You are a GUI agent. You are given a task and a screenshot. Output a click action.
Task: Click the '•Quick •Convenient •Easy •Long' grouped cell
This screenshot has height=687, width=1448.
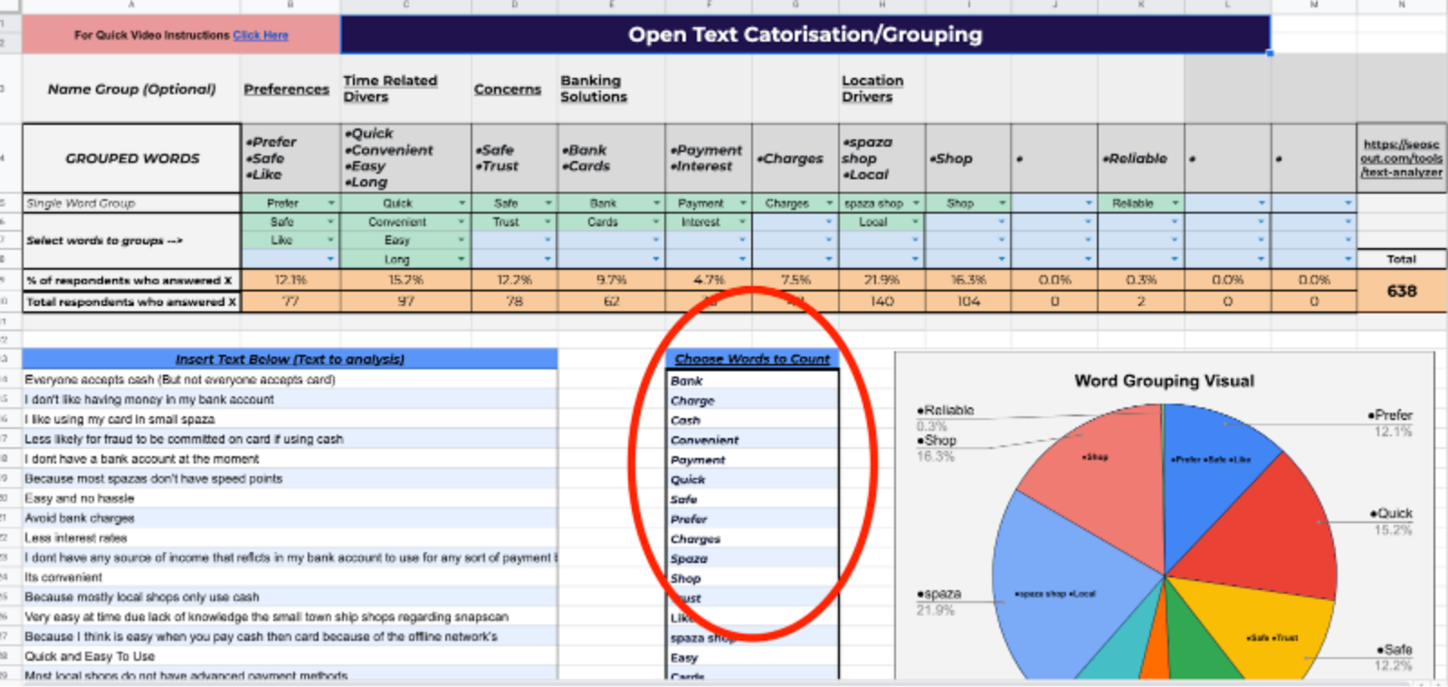coord(405,158)
